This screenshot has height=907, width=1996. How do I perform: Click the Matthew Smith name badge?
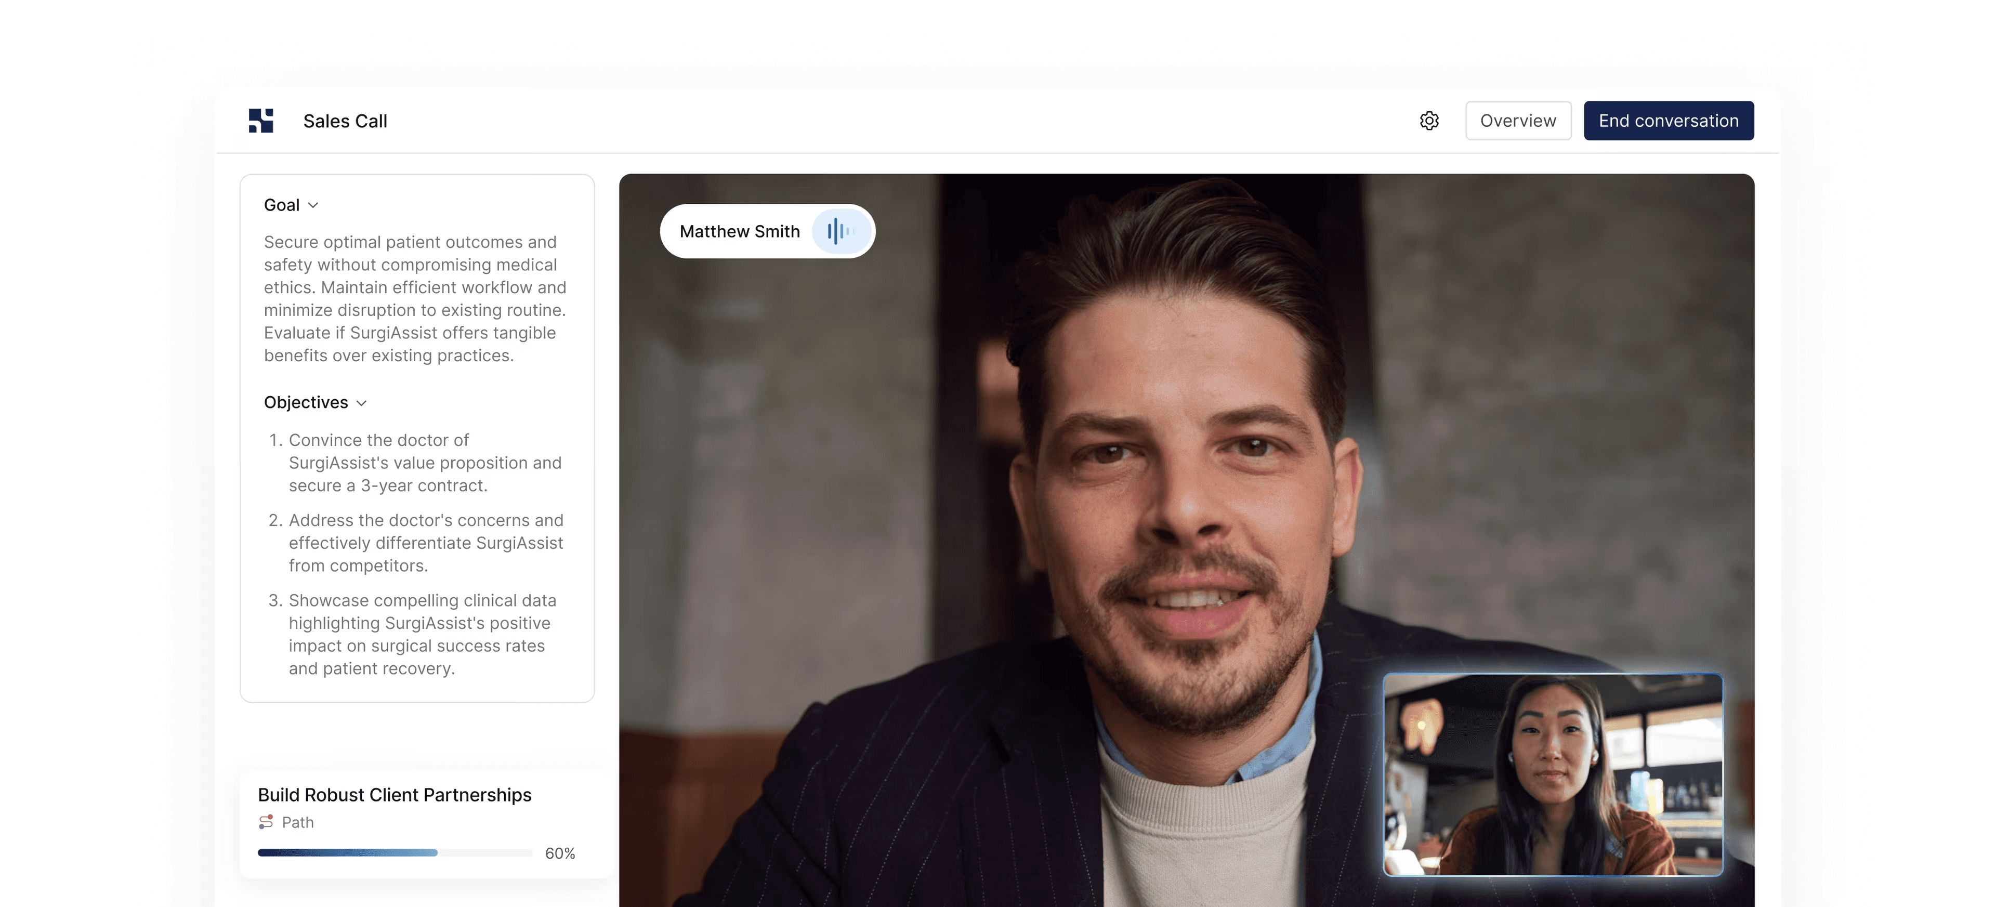pos(739,232)
